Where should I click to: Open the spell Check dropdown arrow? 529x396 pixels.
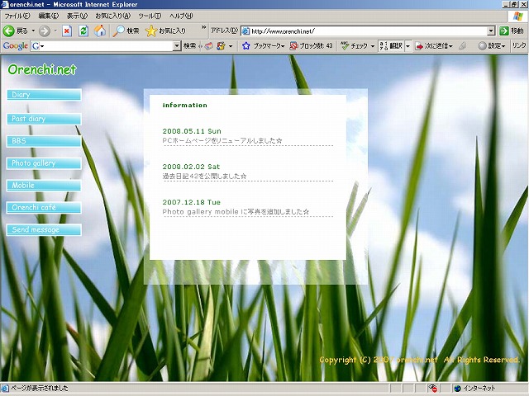(x=373, y=46)
